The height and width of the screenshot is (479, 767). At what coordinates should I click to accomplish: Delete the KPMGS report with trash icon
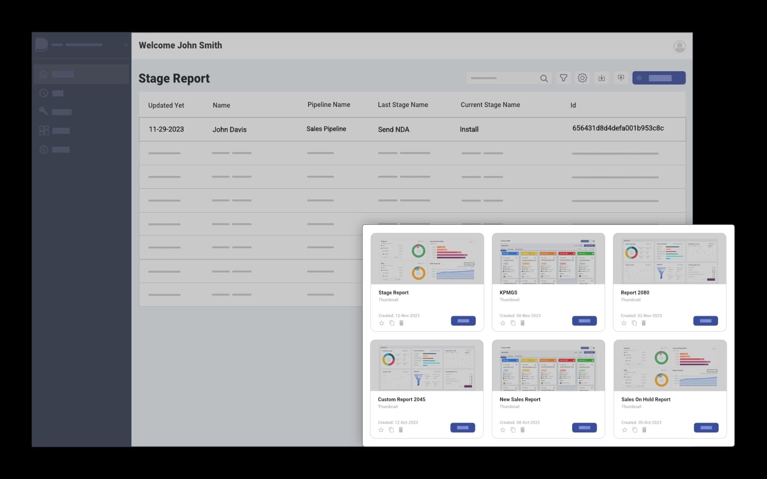tap(523, 323)
